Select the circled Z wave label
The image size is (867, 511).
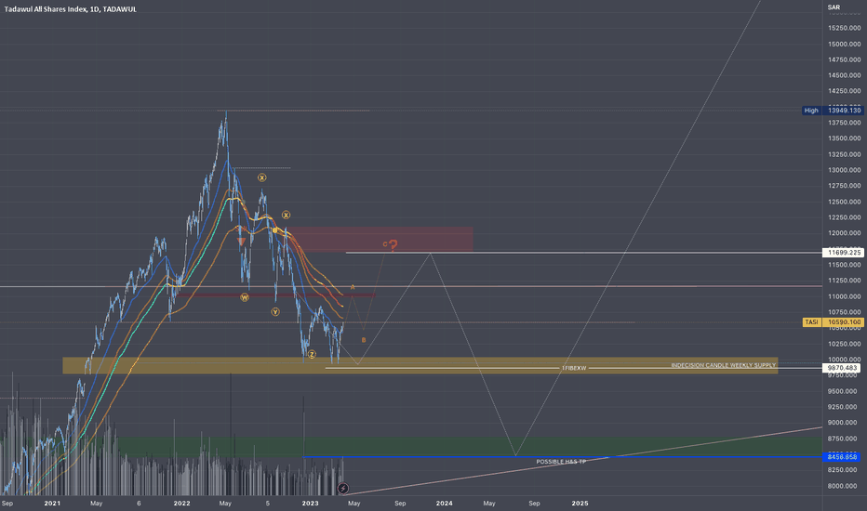pyautogui.click(x=312, y=354)
